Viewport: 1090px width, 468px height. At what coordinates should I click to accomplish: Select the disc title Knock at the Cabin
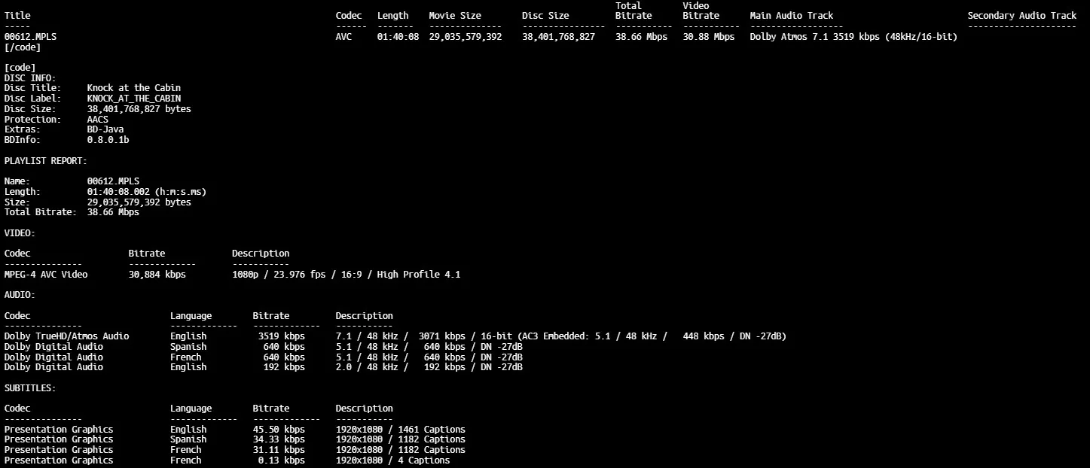point(133,88)
